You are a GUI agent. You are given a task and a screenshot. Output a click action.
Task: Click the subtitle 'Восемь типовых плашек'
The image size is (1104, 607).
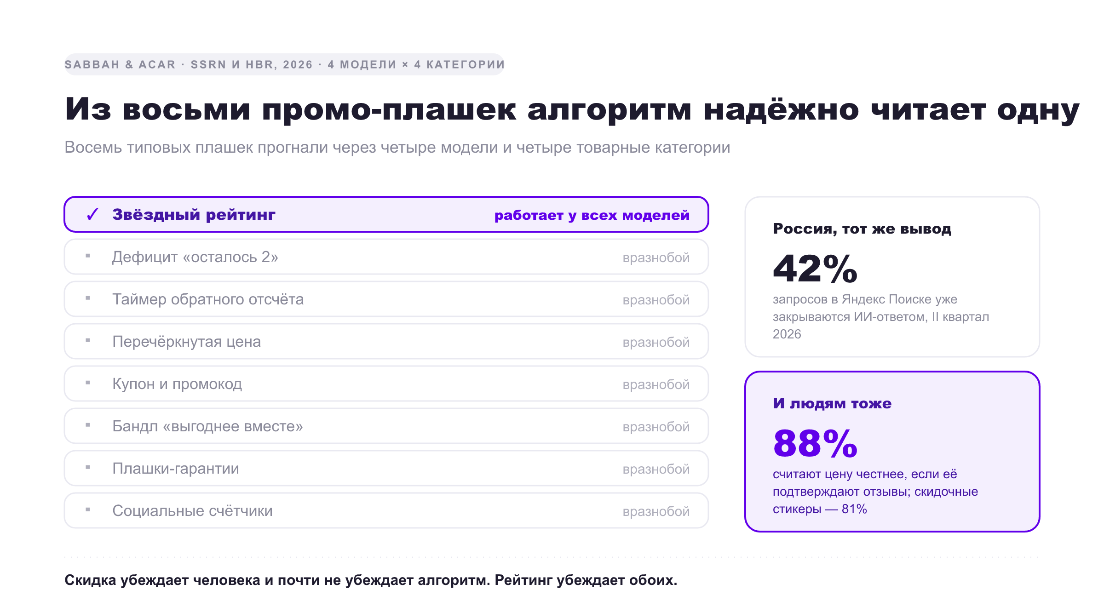[x=397, y=147]
